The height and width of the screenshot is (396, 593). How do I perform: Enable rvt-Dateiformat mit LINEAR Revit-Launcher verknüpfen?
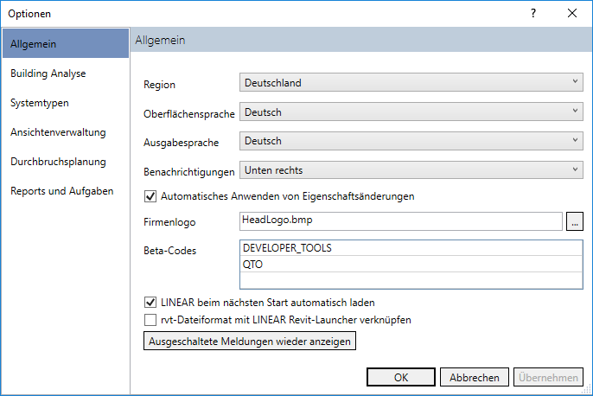150,320
